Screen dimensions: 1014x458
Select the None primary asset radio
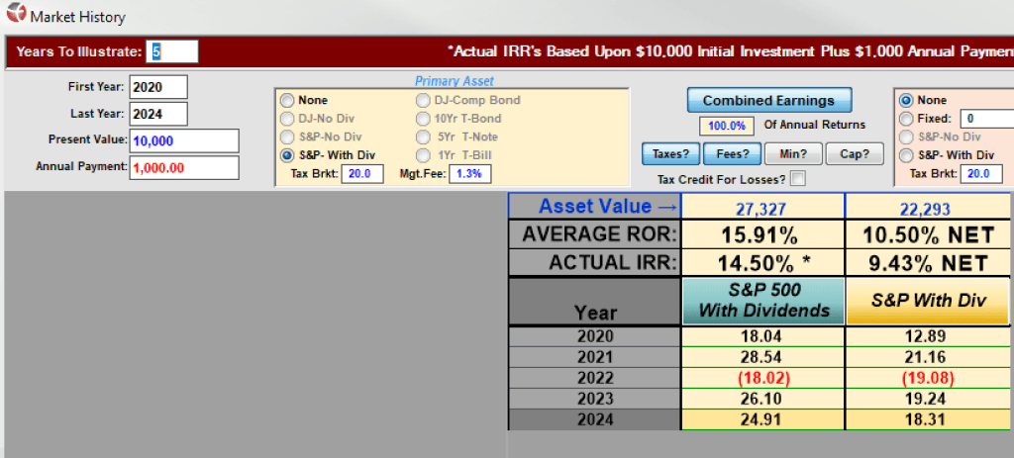286,101
